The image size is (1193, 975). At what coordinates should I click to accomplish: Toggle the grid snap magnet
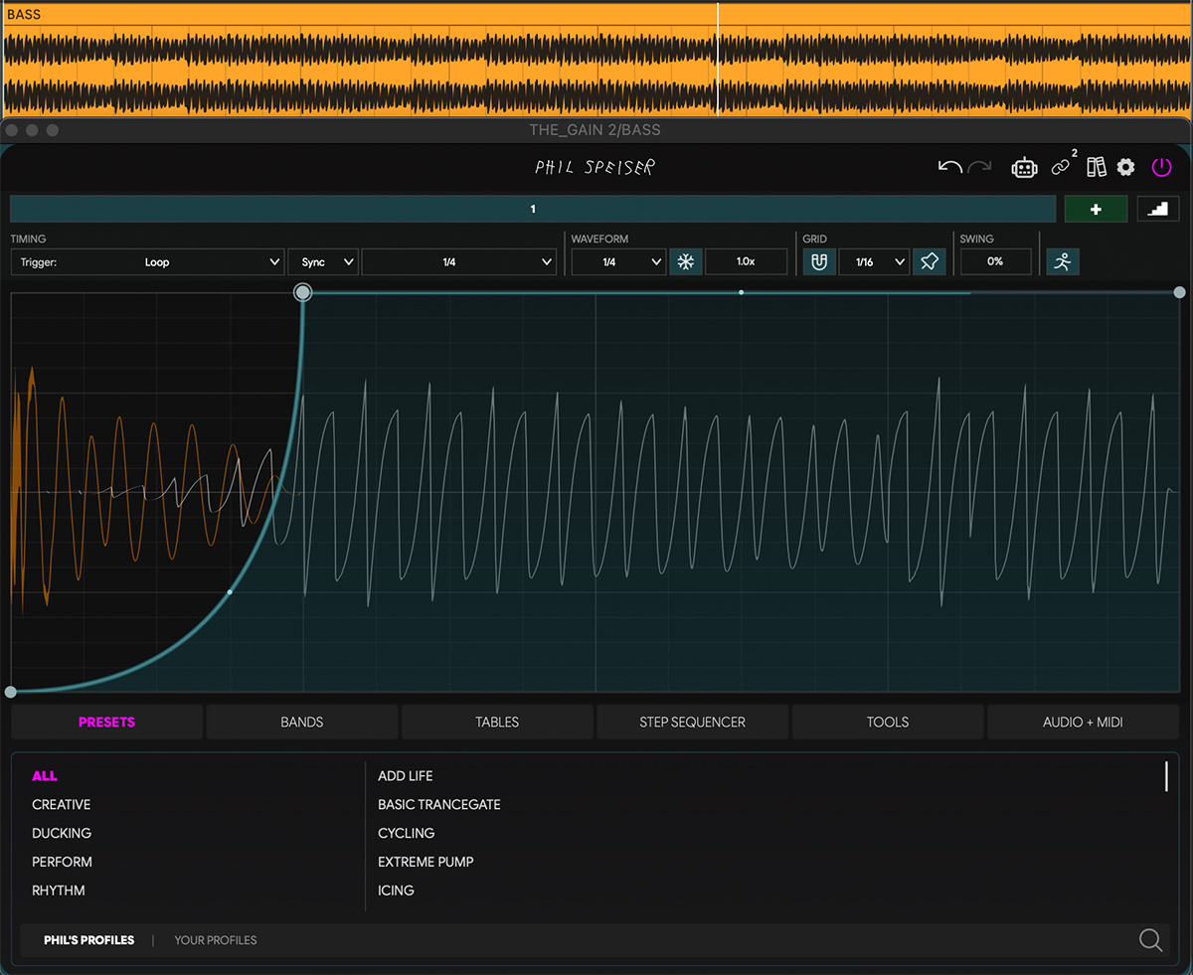(x=818, y=261)
